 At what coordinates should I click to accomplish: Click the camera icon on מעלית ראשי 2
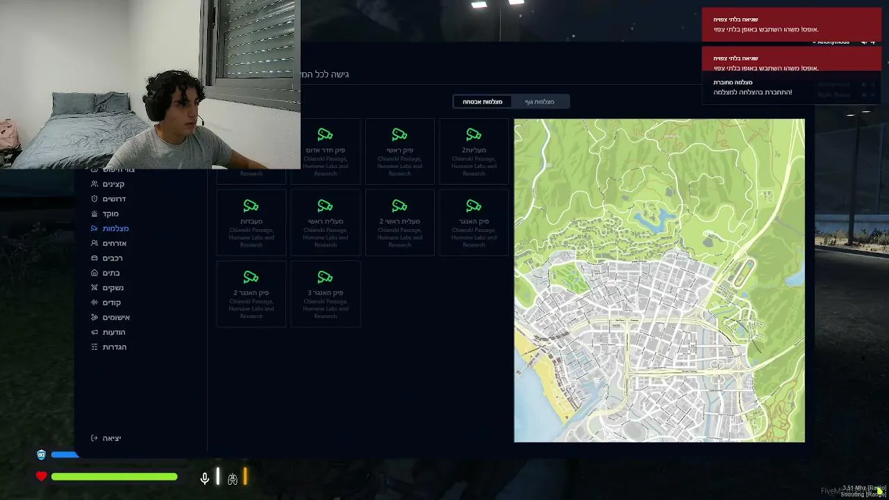(399, 206)
